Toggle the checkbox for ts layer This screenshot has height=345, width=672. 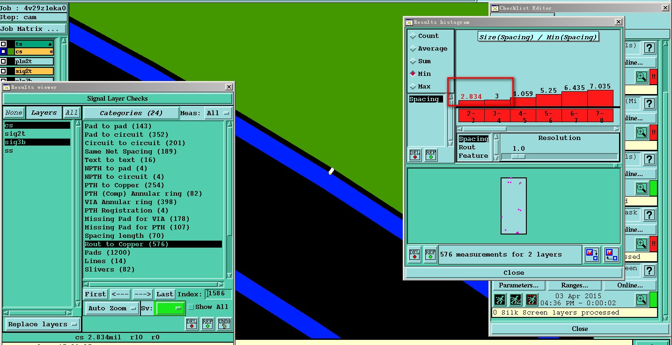tap(3, 44)
